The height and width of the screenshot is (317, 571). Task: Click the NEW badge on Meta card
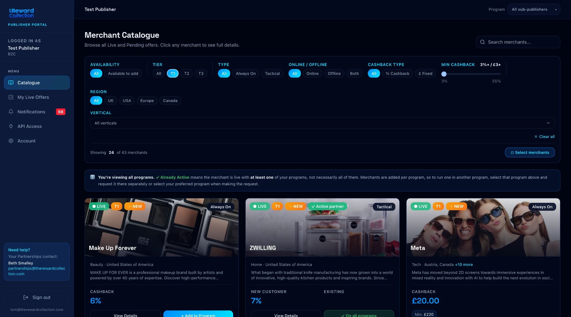coord(457,206)
